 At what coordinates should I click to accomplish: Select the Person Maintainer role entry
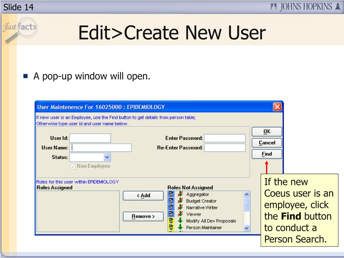click(x=204, y=227)
